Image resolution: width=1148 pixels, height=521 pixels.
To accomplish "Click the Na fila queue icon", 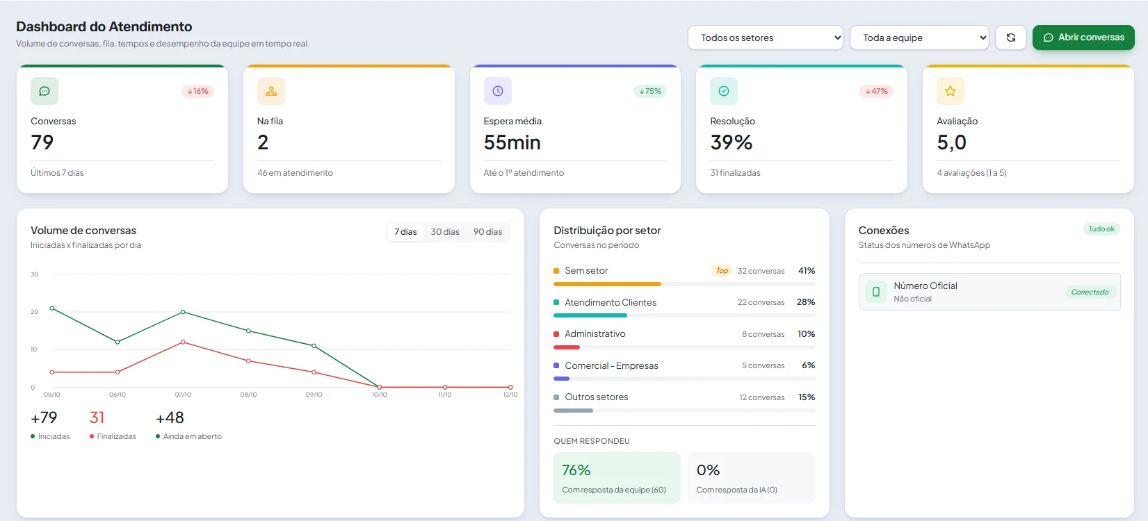I will pyautogui.click(x=271, y=91).
